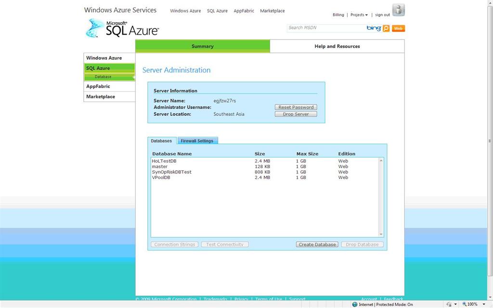Viewport: 493px width, 308px height.
Task: Select the SynOpRiskDBTest database row
Action: coord(265,172)
